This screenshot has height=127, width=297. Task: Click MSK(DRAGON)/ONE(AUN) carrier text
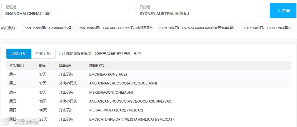click(111, 93)
